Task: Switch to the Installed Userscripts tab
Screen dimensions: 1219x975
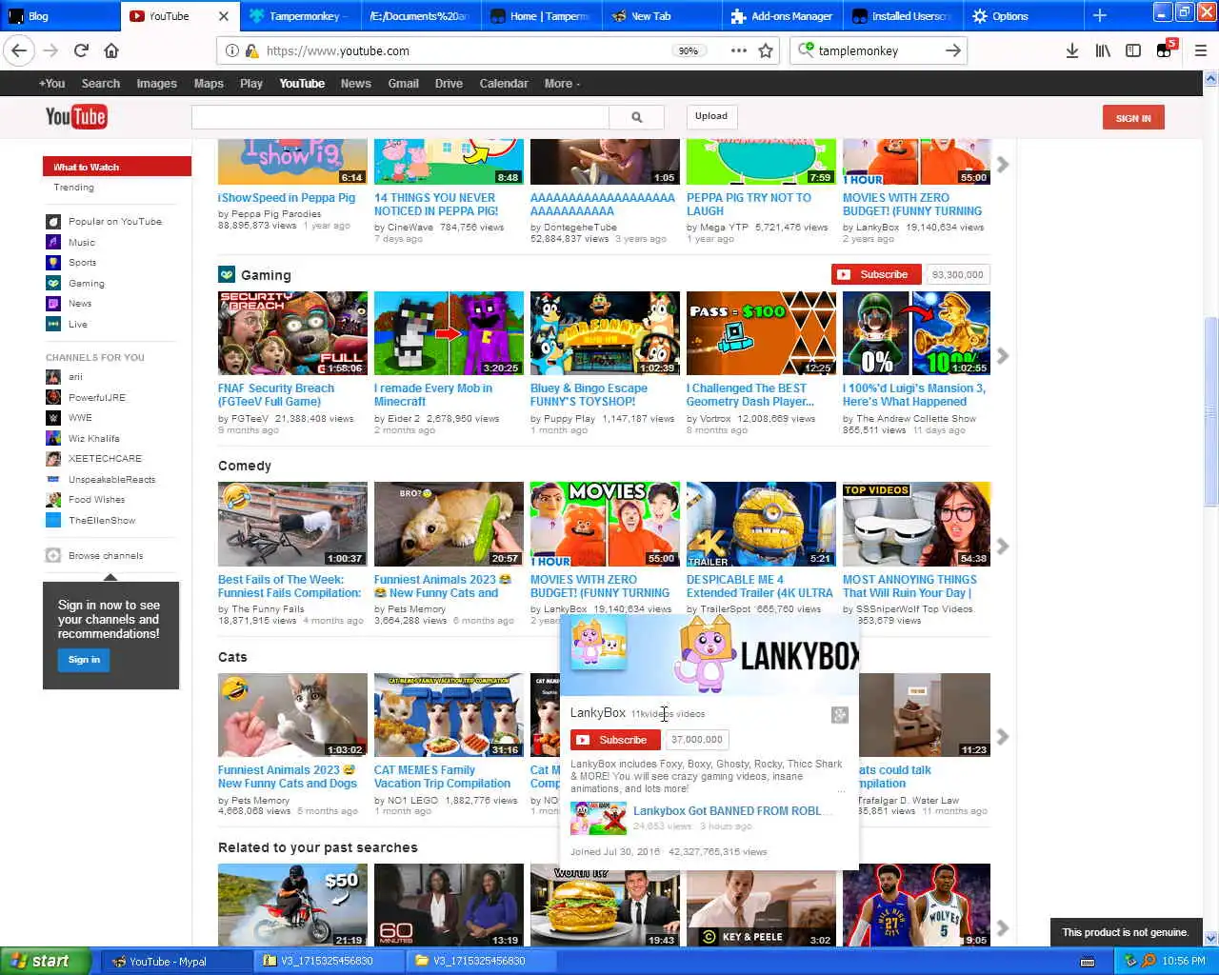Action: click(x=902, y=16)
